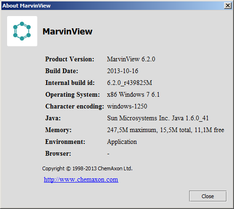
Task: Select the x86 Windows 7 6.1 value
Action: click(134, 95)
